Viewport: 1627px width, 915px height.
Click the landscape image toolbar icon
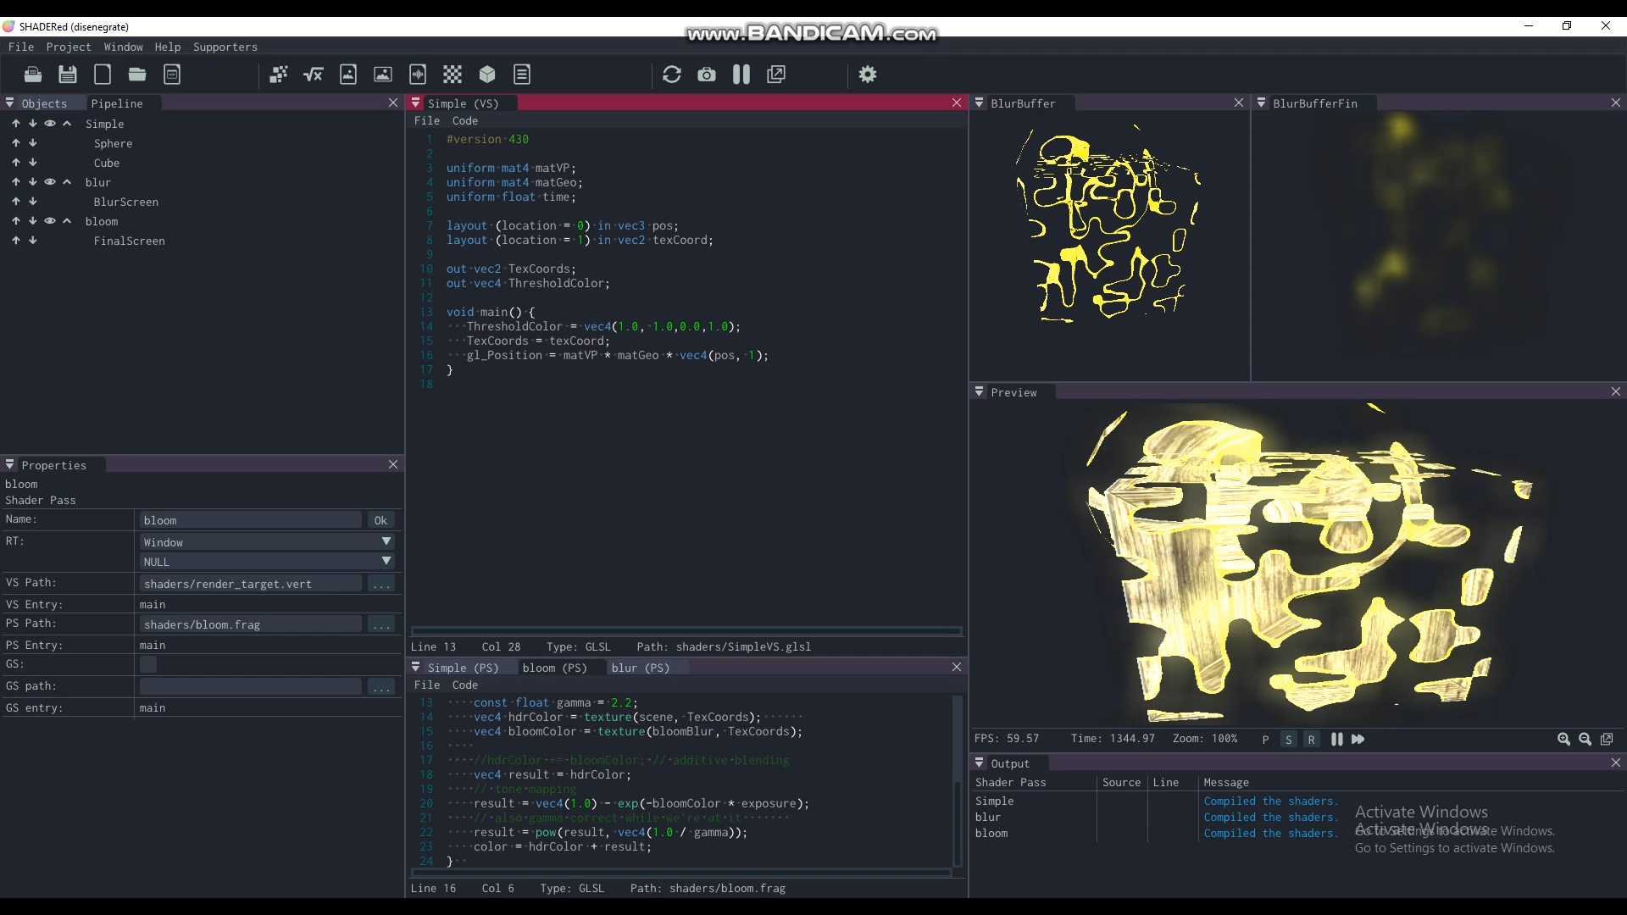(x=383, y=75)
